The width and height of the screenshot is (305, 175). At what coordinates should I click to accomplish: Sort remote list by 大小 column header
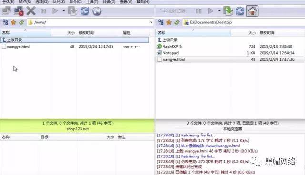[x=63, y=33]
